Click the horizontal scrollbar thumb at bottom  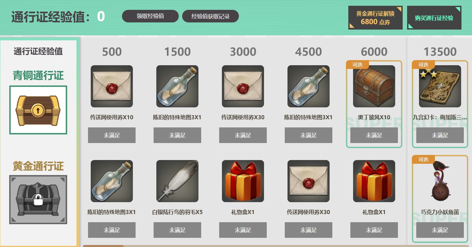[103, 246]
